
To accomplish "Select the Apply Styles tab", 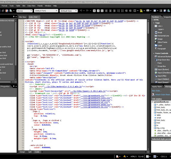I will (x=157, y=86).
